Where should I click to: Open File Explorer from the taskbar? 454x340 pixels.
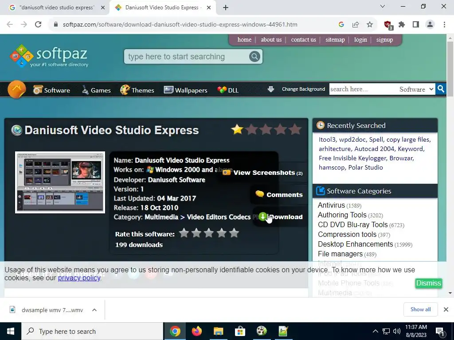tap(218, 331)
